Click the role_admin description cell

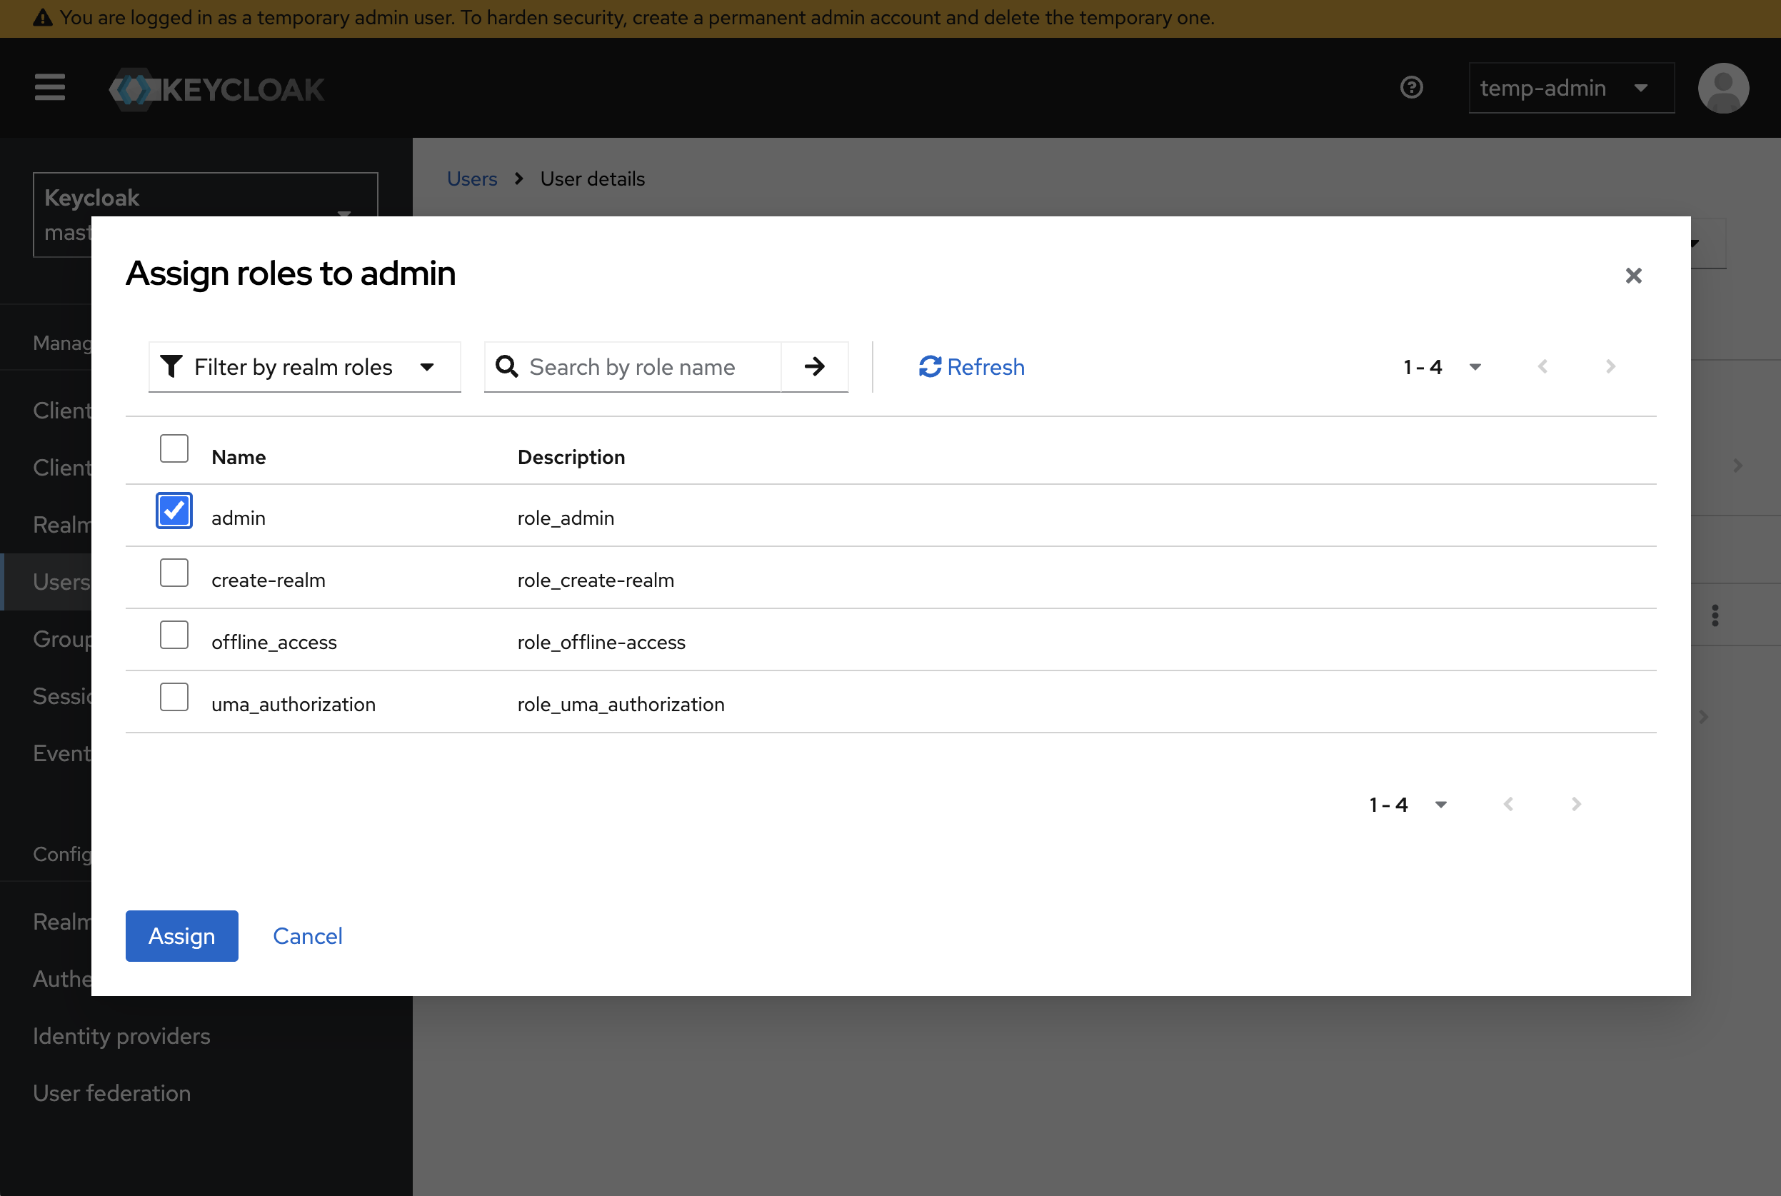coord(566,518)
